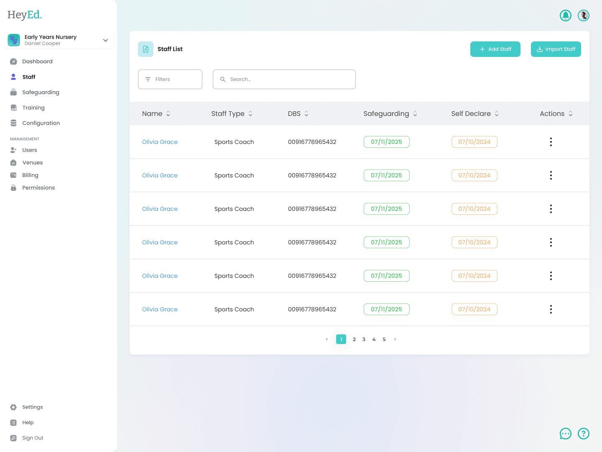
Task: Open the chat bubble icon
Action: (565, 434)
